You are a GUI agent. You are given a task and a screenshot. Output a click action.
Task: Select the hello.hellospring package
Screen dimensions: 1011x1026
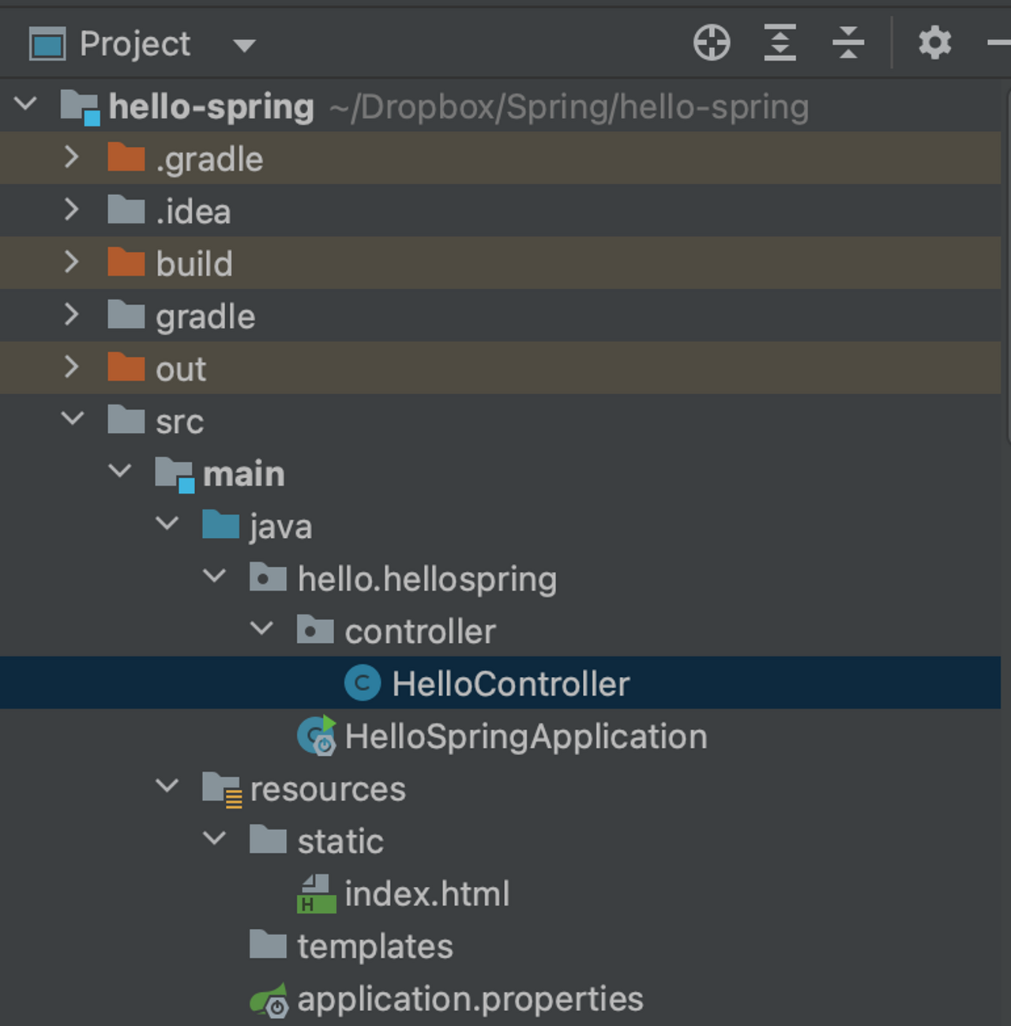pyautogui.click(x=427, y=579)
